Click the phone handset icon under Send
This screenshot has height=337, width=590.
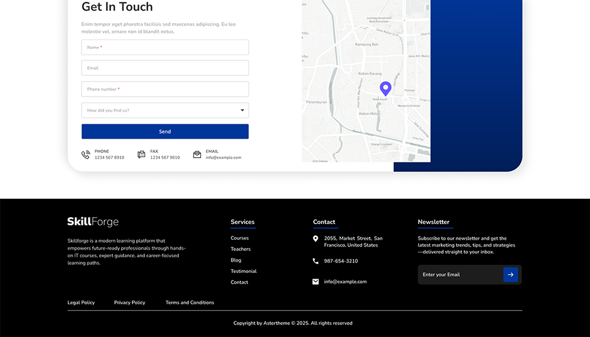(85, 154)
